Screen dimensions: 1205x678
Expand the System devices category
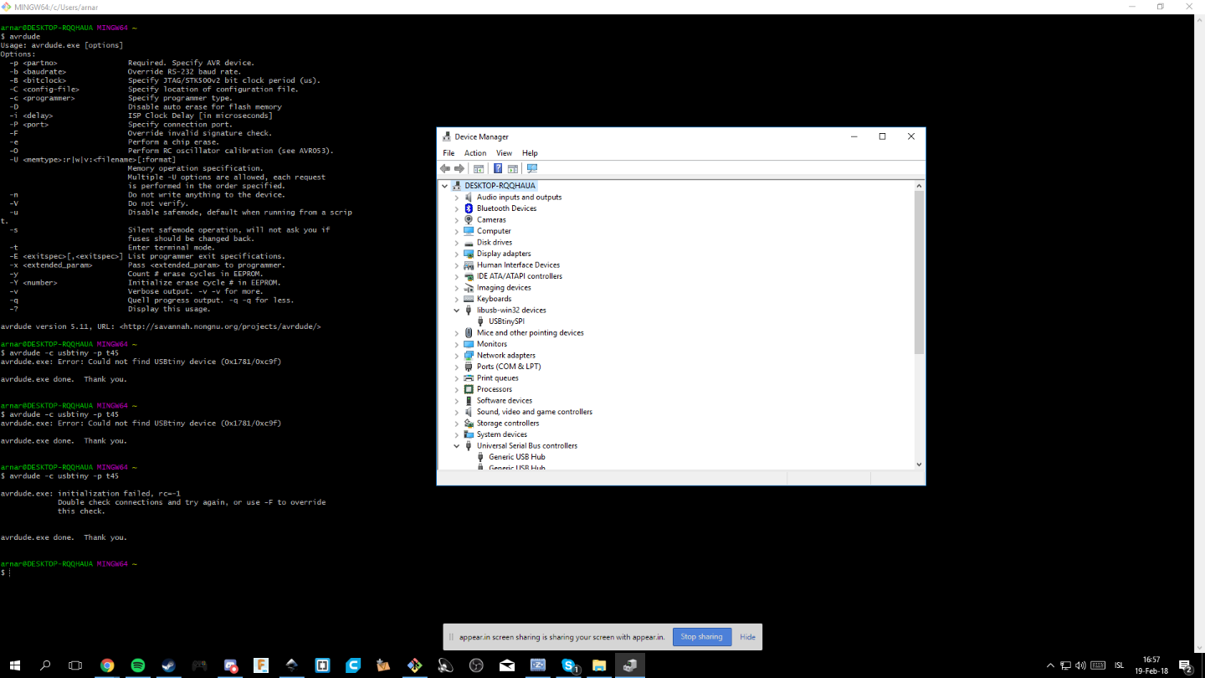[457, 434]
